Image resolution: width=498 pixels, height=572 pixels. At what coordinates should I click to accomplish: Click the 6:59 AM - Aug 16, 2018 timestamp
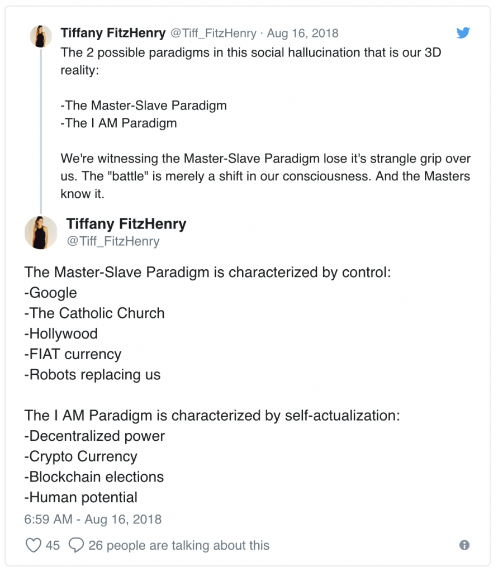pos(93,519)
